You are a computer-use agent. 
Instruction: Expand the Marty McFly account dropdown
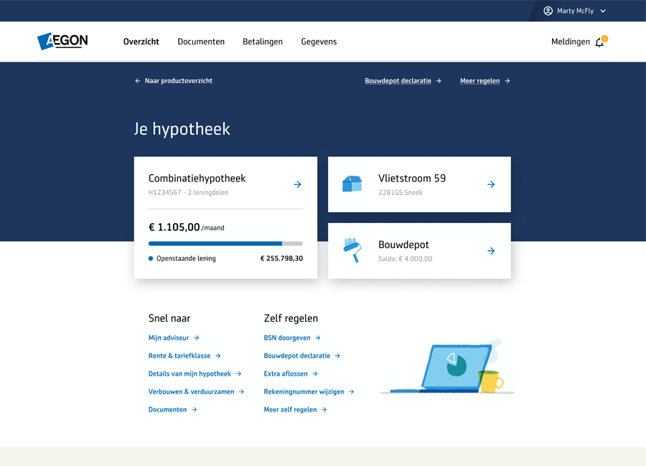(602, 11)
